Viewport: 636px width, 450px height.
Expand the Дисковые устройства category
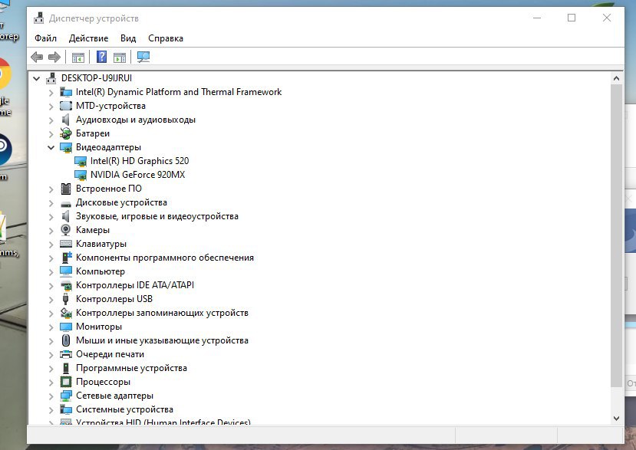point(51,202)
